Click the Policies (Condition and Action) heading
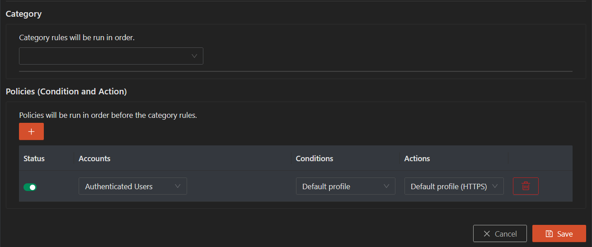The width and height of the screenshot is (592, 247). pos(66,91)
